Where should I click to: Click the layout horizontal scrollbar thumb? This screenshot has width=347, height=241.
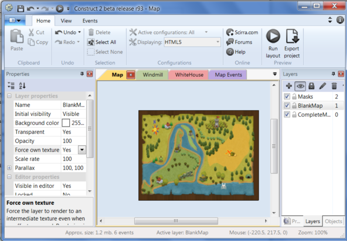tap(176, 221)
